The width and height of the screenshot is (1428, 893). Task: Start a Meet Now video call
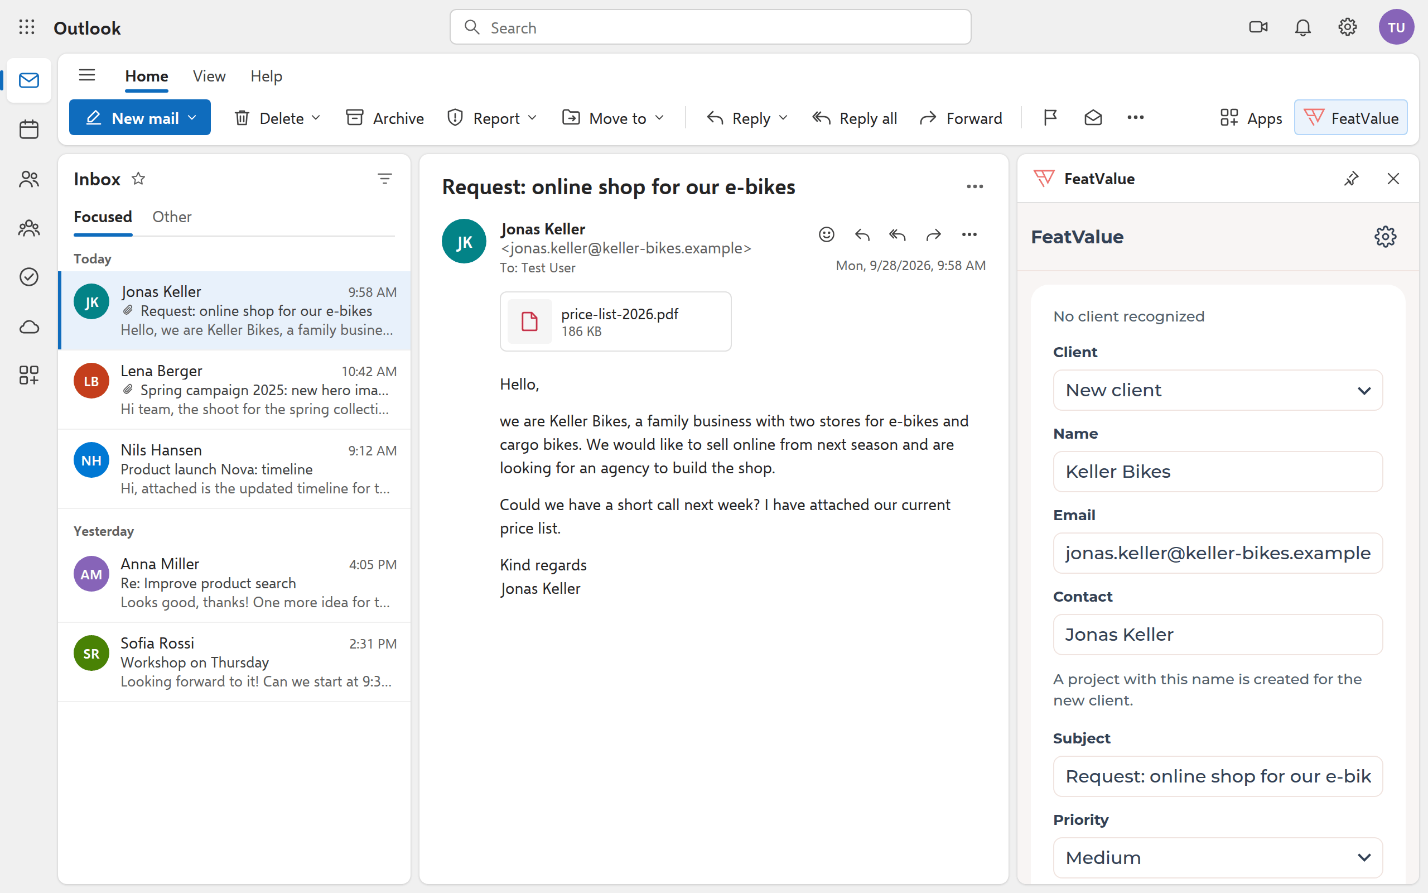pos(1258,27)
